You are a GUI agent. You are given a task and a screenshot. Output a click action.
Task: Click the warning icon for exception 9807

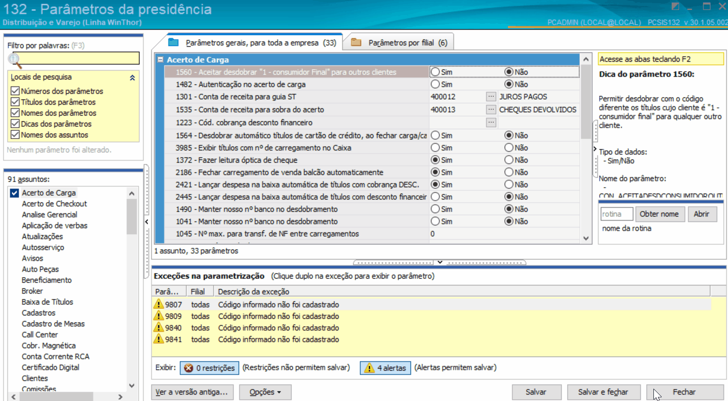coord(158,304)
